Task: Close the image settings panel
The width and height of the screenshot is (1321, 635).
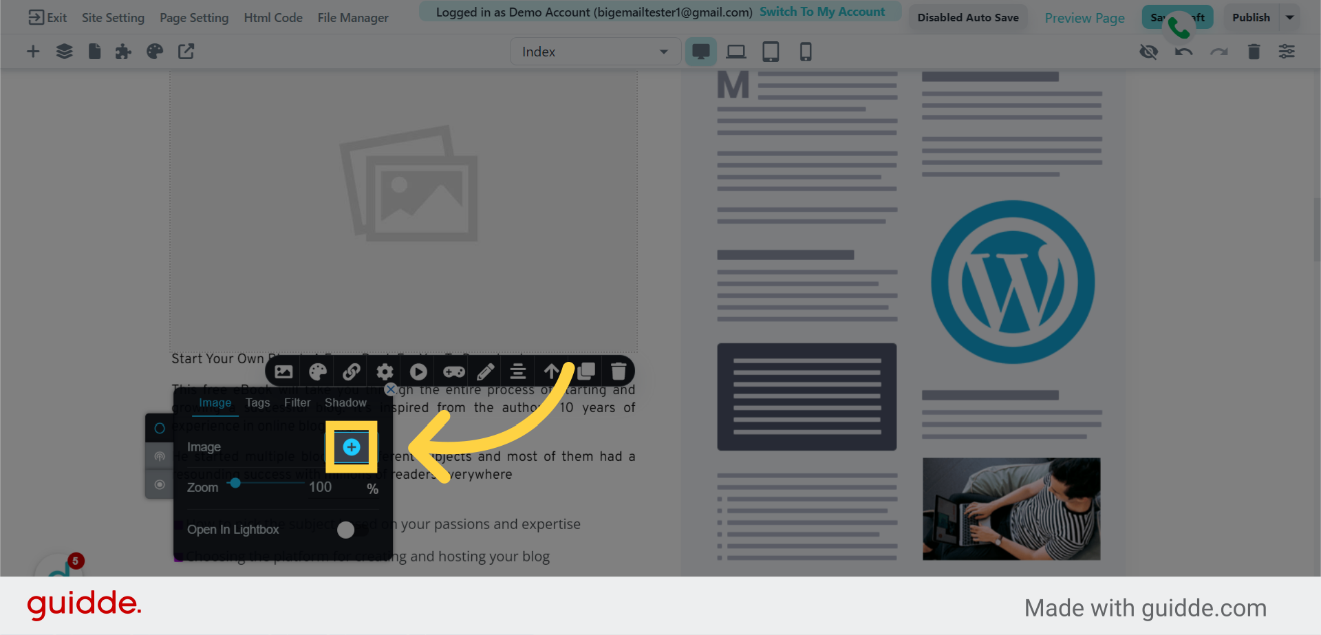Action: coord(390,389)
